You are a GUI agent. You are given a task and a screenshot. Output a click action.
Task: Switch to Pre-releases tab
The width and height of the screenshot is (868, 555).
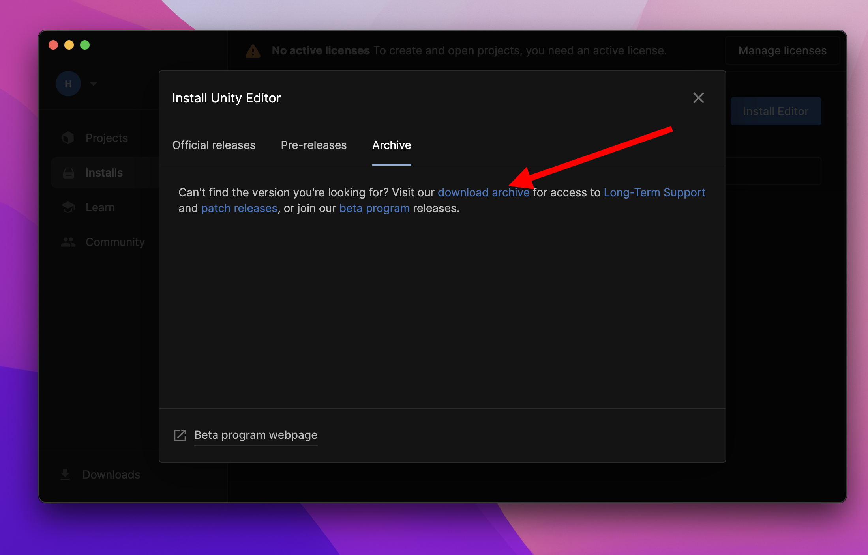313,145
